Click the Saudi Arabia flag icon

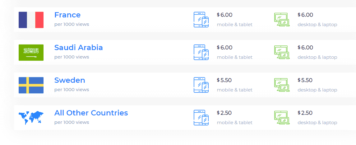pos(31,53)
